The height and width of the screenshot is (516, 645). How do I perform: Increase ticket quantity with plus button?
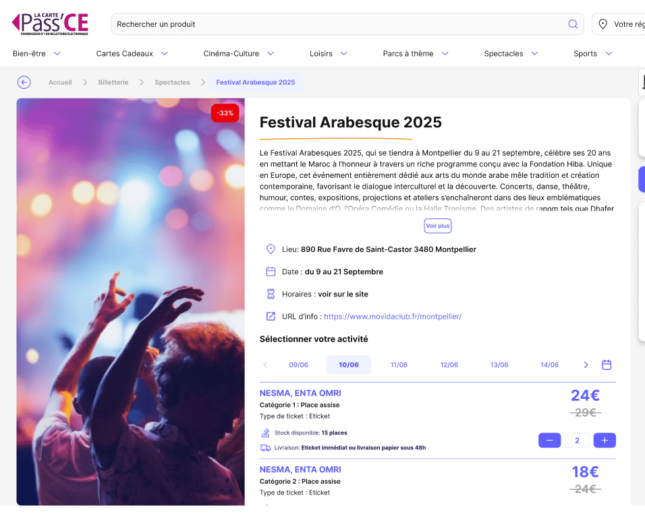click(605, 441)
